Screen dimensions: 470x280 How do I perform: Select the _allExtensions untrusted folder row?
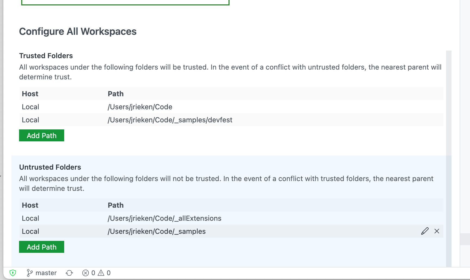pyautogui.click(x=164, y=218)
